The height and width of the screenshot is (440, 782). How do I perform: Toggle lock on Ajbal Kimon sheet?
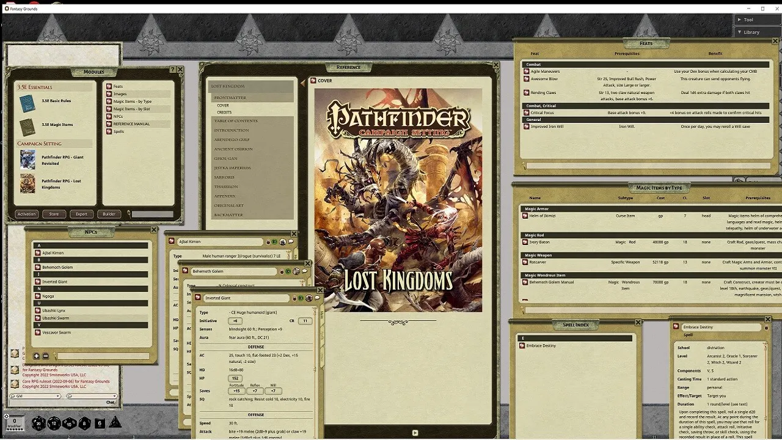click(x=268, y=242)
